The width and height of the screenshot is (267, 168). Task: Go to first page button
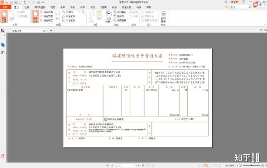pyautogui.click(x=107, y=165)
